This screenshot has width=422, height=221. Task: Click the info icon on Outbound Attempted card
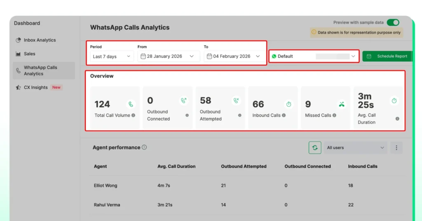(x=239, y=115)
